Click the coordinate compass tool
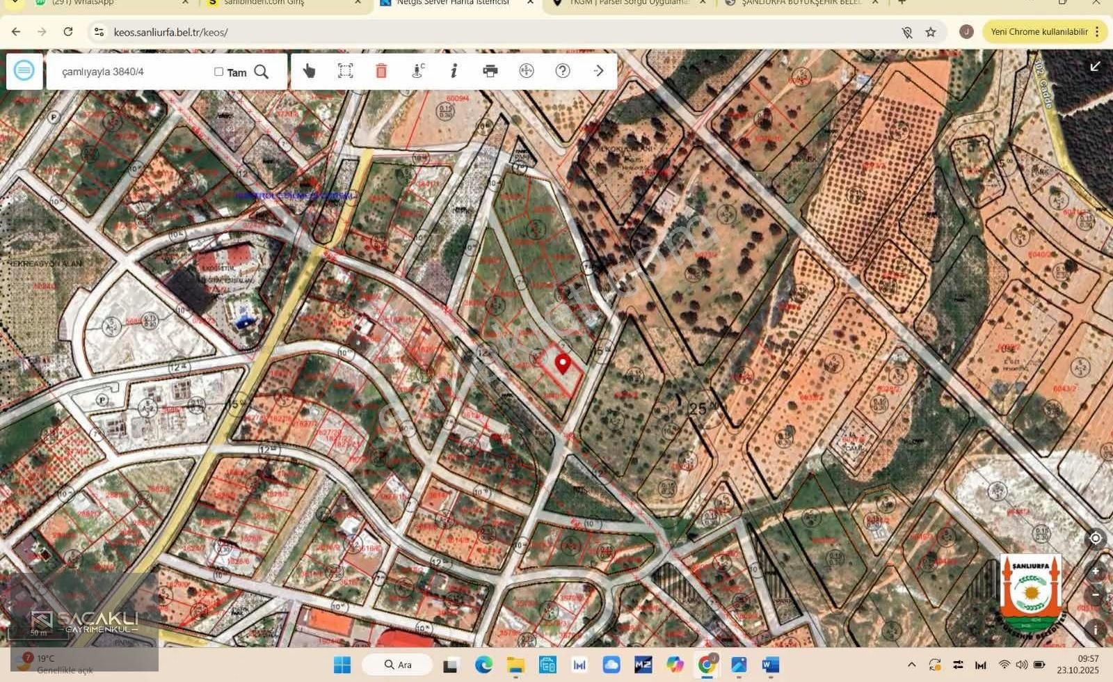 pyautogui.click(x=527, y=70)
